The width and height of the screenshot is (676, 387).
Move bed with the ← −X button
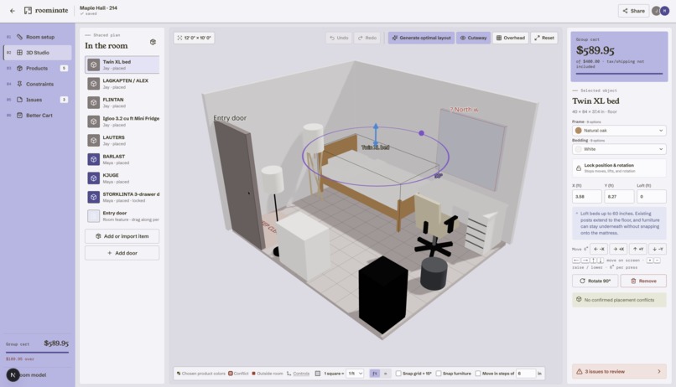click(599, 249)
